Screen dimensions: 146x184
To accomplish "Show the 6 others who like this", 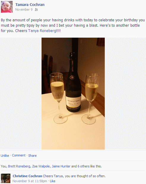I will pos(83,166).
